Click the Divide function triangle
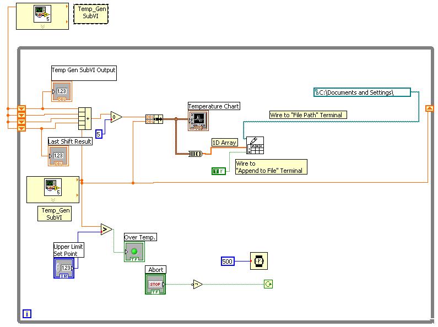The width and height of the screenshot is (438, 327). 115,117
